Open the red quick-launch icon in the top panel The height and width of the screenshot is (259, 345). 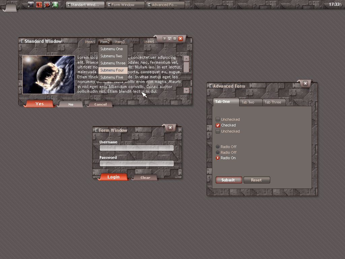coord(39,5)
